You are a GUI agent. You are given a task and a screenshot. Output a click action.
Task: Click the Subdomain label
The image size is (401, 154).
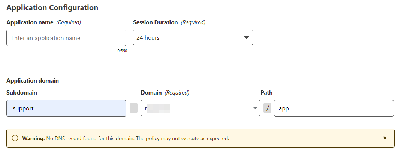[22, 92]
